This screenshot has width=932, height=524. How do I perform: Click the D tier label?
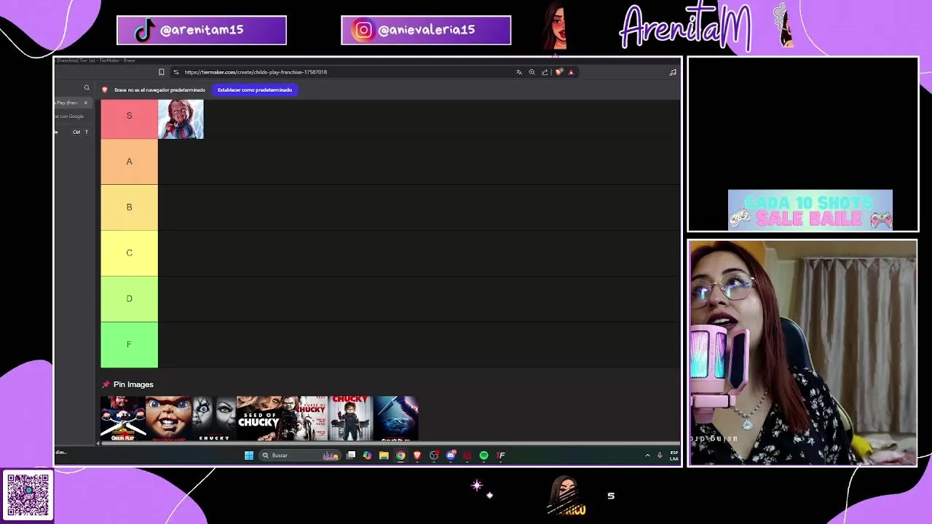pos(129,299)
